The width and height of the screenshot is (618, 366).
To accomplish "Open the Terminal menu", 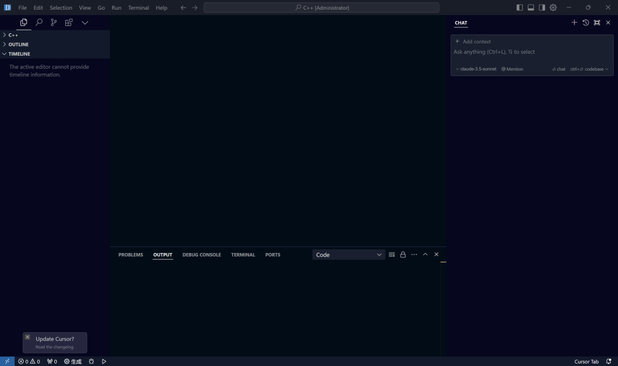I will click(138, 7).
